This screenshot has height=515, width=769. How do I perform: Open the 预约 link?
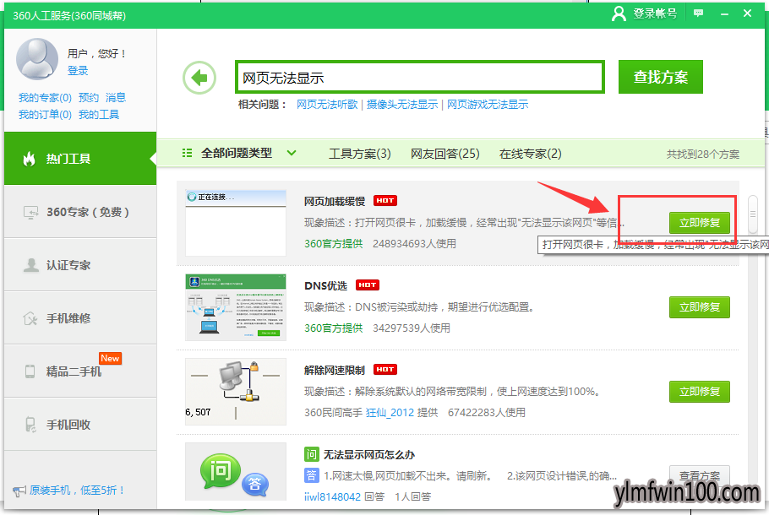88,97
